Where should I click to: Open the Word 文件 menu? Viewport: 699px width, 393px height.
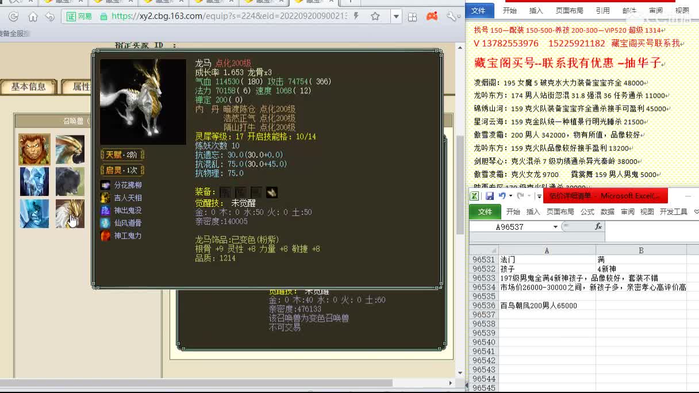point(479,10)
